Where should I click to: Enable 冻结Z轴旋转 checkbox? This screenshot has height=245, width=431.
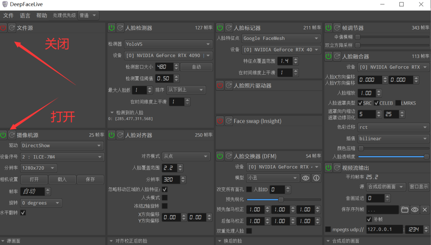point(165,206)
